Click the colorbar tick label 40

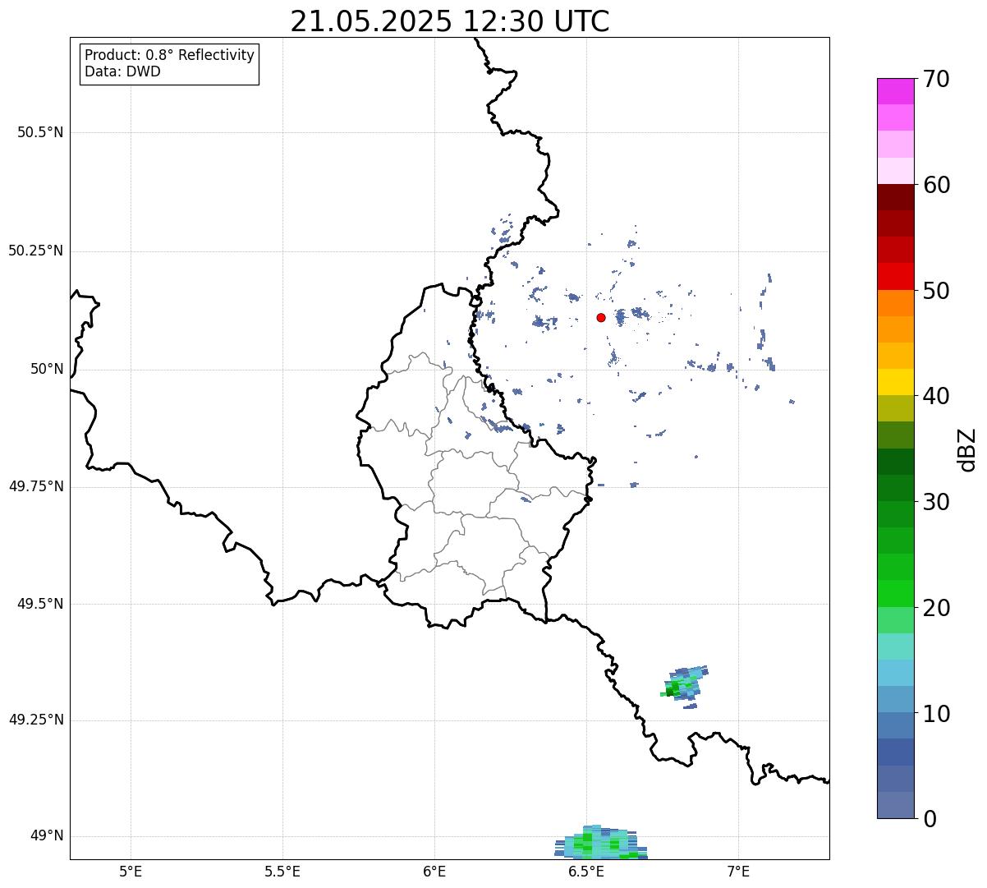935,396
